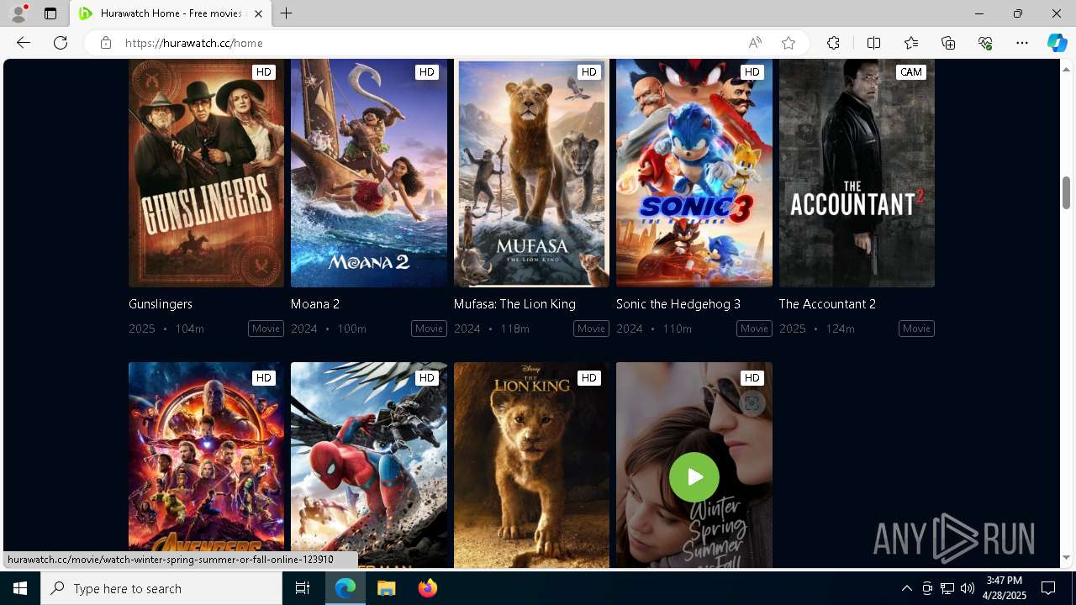
Task: Open the Sonic 3 poster
Action: coord(694,173)
